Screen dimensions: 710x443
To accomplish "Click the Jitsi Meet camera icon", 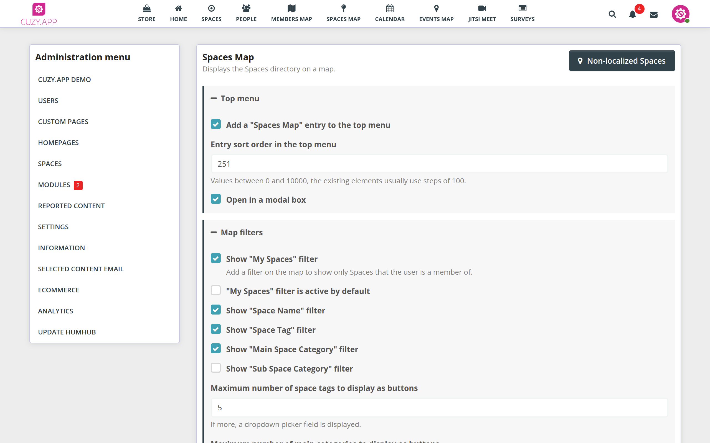I will click(482, 9).
